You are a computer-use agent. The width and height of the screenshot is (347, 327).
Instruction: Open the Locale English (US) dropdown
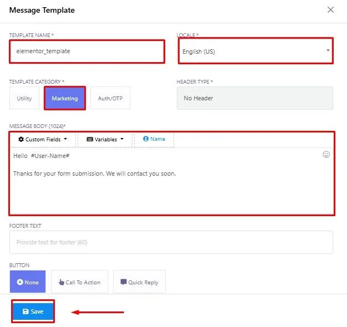(x=256, y=51)
